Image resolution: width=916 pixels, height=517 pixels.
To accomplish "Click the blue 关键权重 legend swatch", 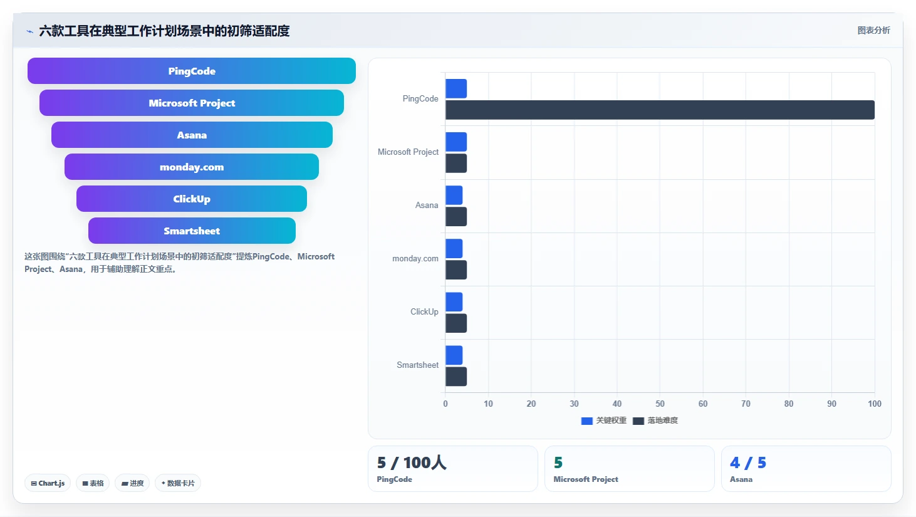I will pyautogui.click(x=587, y=421).
